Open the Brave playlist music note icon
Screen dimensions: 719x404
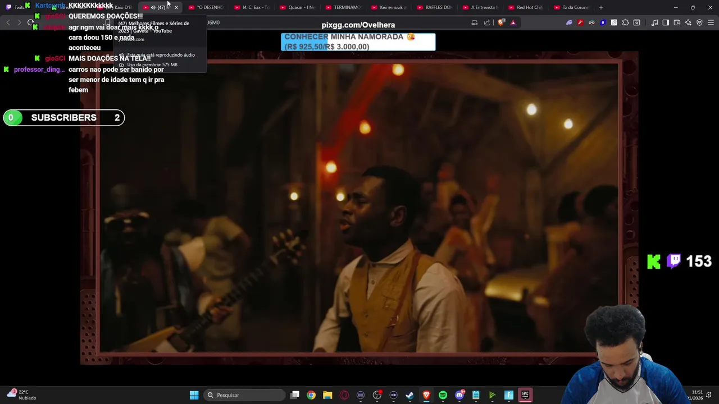[x=654, y=22]
